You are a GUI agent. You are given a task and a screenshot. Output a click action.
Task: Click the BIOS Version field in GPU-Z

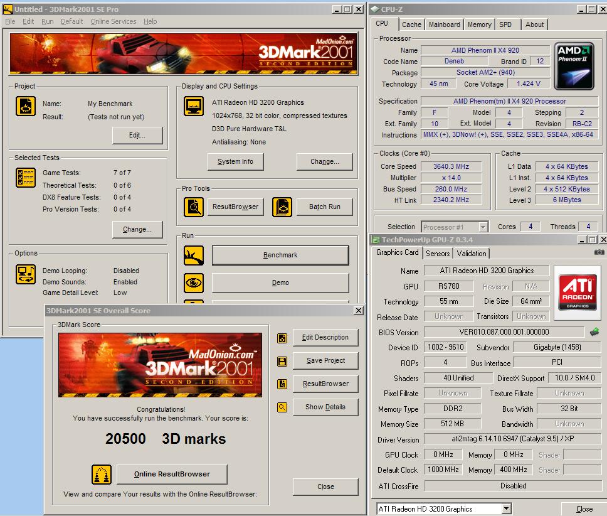click(504, 332)
